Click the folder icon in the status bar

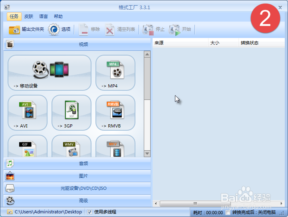[x=10, y=212]
